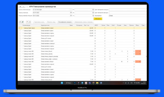Open Microsoft Word from the taskbar
Screen dimensions: 164x97
point(101,83)
